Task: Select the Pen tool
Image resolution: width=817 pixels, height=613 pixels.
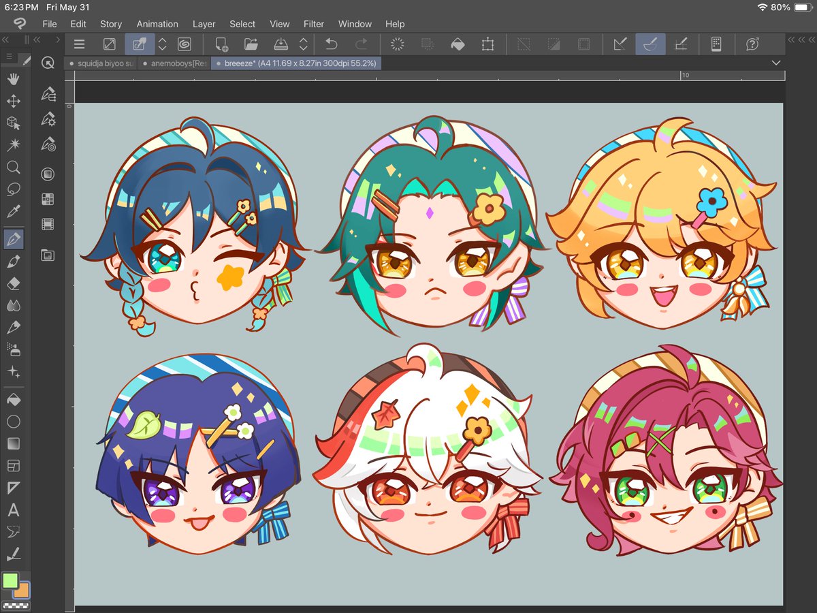Action: click(x=13, y=239)
